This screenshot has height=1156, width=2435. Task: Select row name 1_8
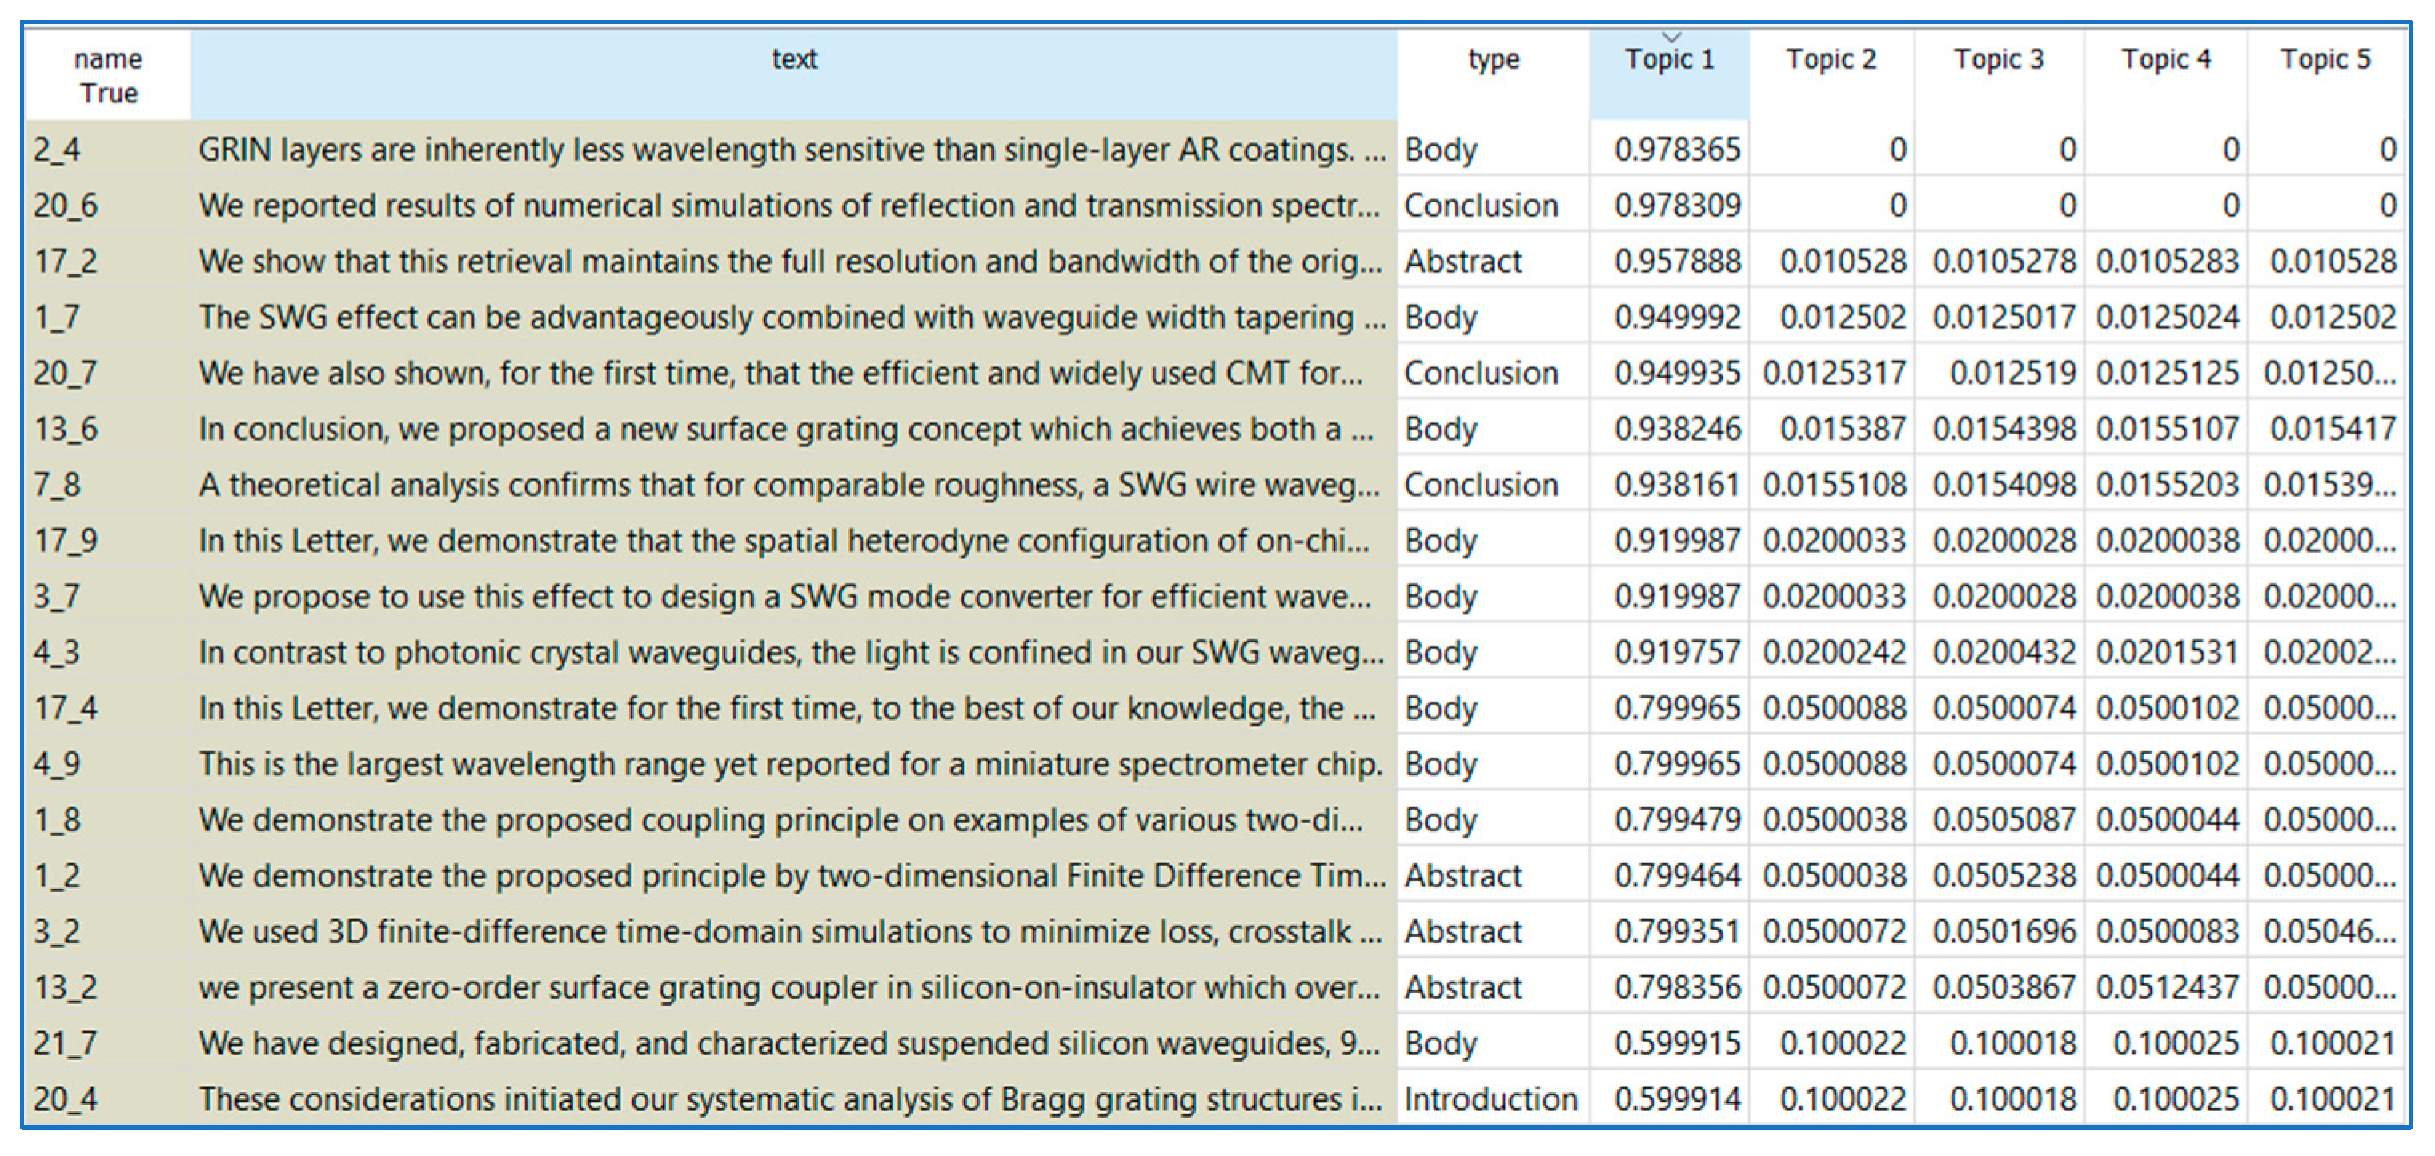point(57,820)
